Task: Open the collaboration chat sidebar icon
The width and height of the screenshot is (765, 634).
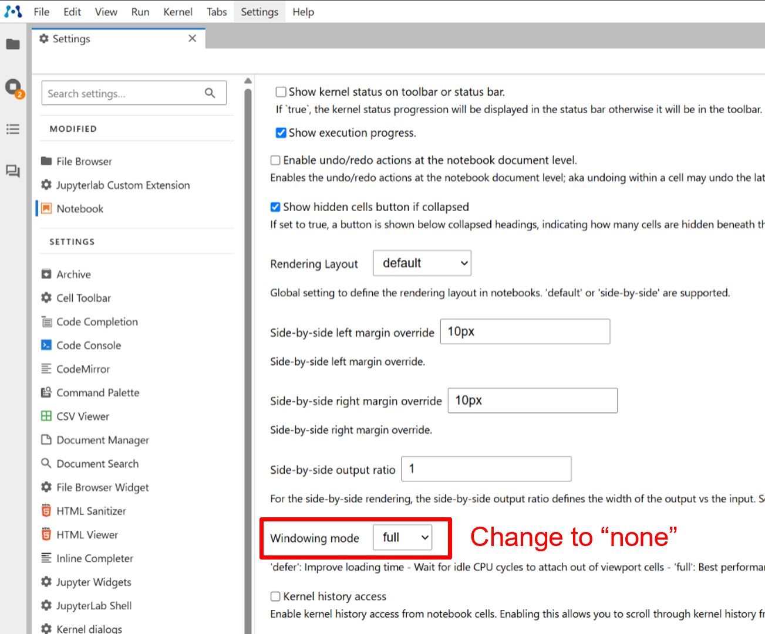Action: point(13,171)
